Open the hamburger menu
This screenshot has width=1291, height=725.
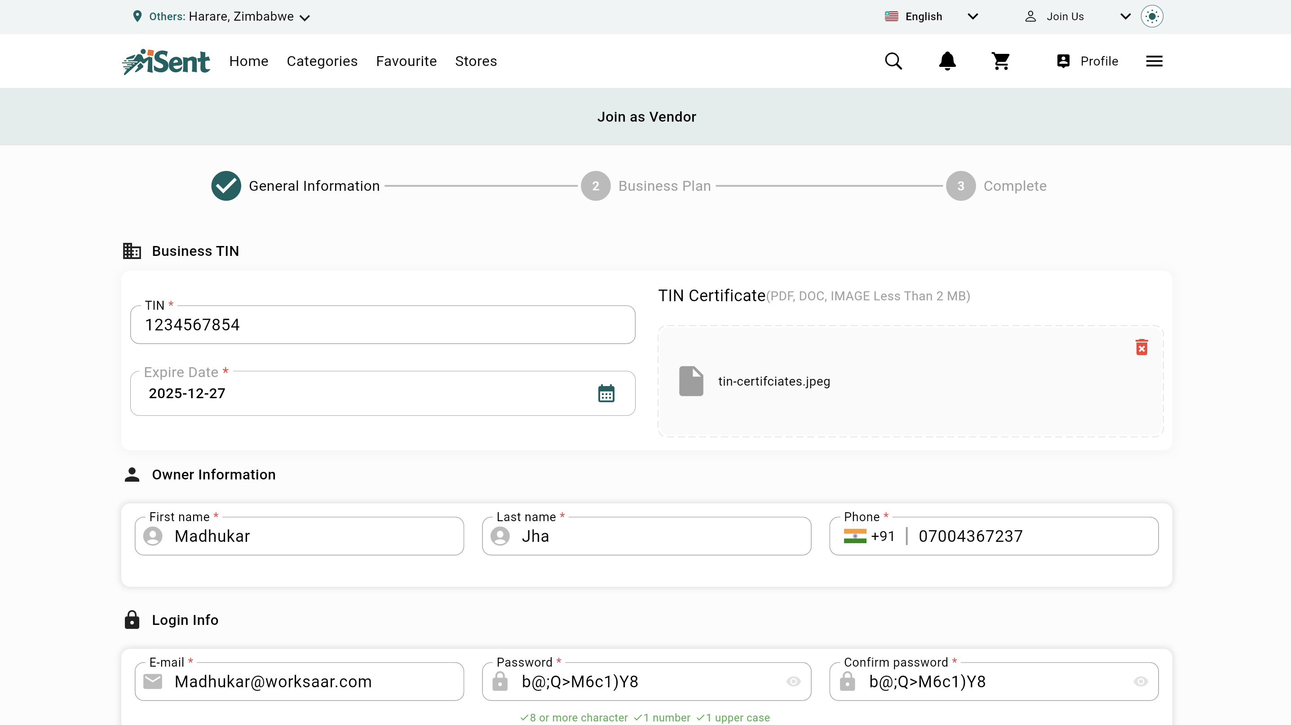click(1154, 61)
